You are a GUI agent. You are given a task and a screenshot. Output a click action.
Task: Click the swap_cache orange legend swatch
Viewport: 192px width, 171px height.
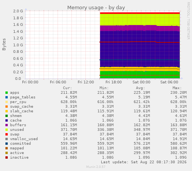(7, 107)
